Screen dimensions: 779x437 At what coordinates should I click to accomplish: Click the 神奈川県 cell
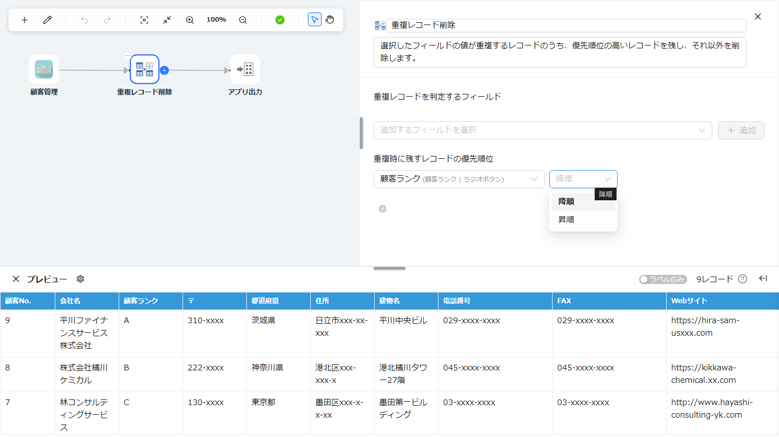(278, 374)
